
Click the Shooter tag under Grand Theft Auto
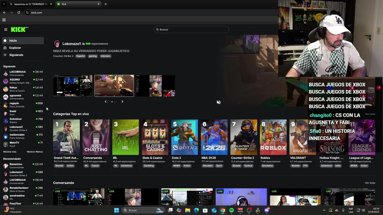(x=59, y=166)
